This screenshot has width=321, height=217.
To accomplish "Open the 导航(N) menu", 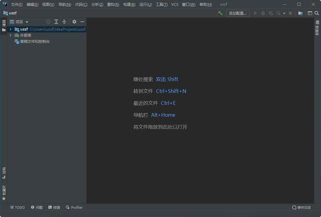I will pos(65,5).
